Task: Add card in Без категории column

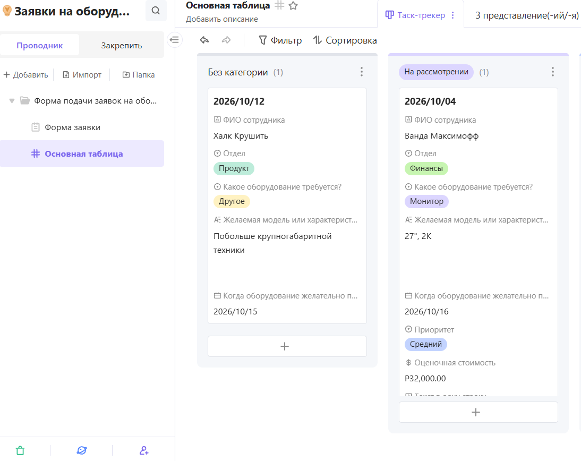Action: [x=287, y=346]
